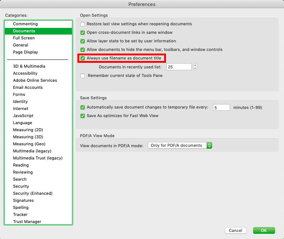Screen dimensions: 284x239
Task: Open the PDF/A view mode dropdown
Action: [180, 145]
